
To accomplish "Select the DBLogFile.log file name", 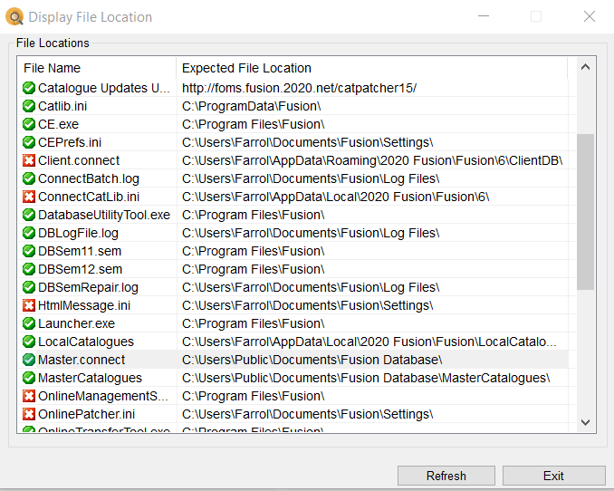I will point(78,233).
